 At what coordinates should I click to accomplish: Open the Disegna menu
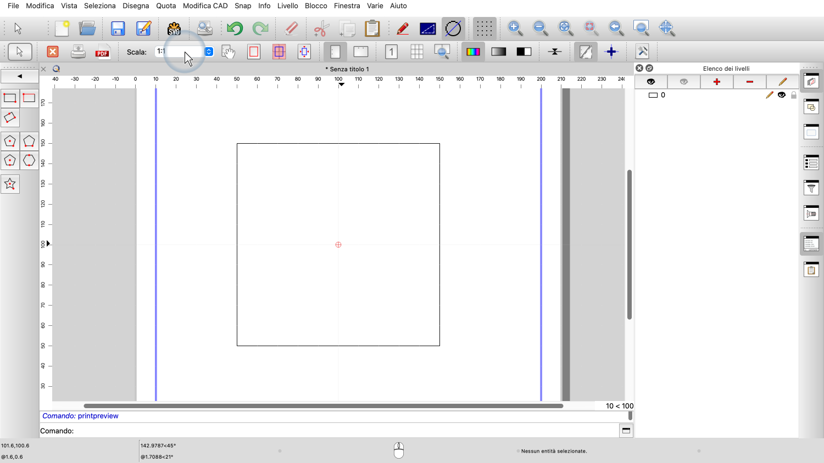tap(136, 6)
